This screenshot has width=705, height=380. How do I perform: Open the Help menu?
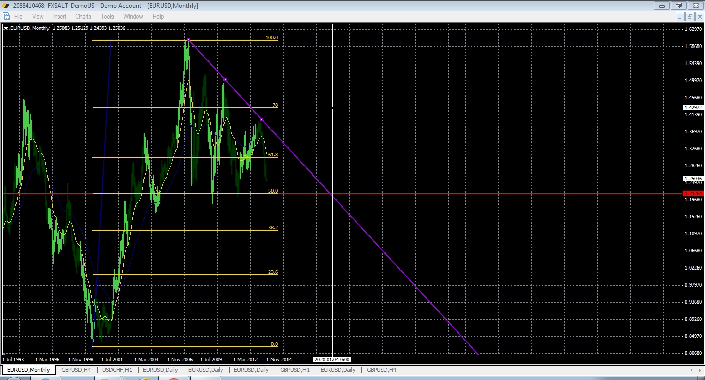point(158,16)
